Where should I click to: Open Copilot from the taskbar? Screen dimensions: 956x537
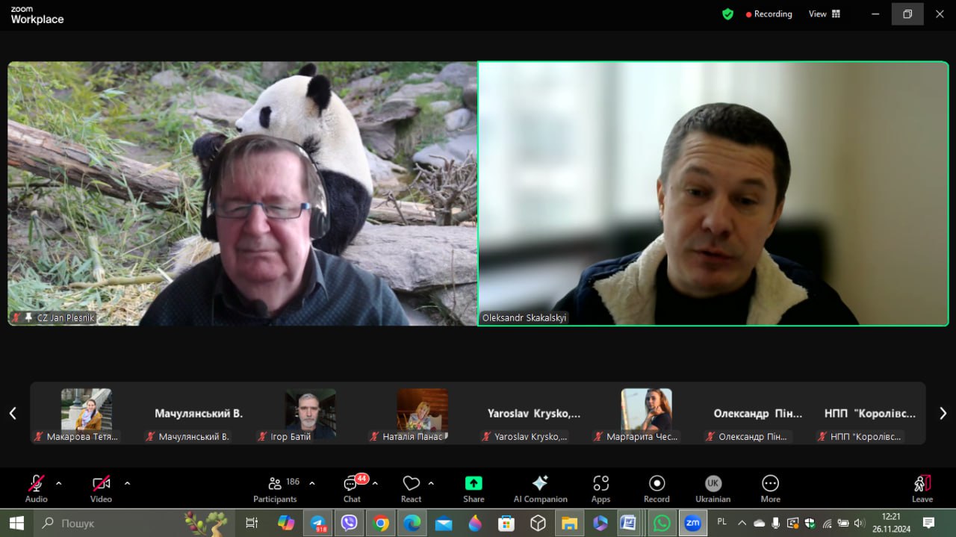[x=286, y=524]
